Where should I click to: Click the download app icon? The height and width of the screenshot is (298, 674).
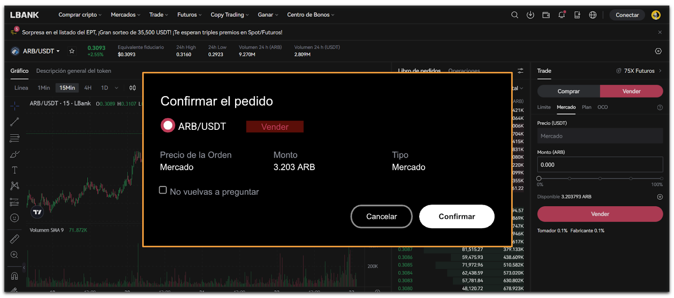[530, 15]
